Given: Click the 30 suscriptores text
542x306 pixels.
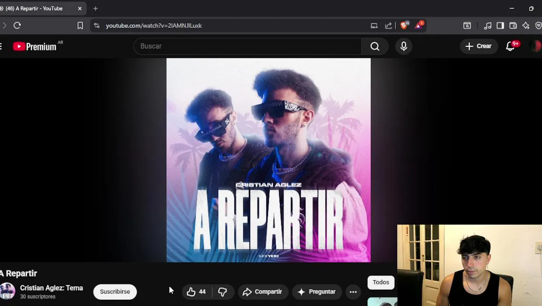Looking at the screenshot, I should [37, 297].
